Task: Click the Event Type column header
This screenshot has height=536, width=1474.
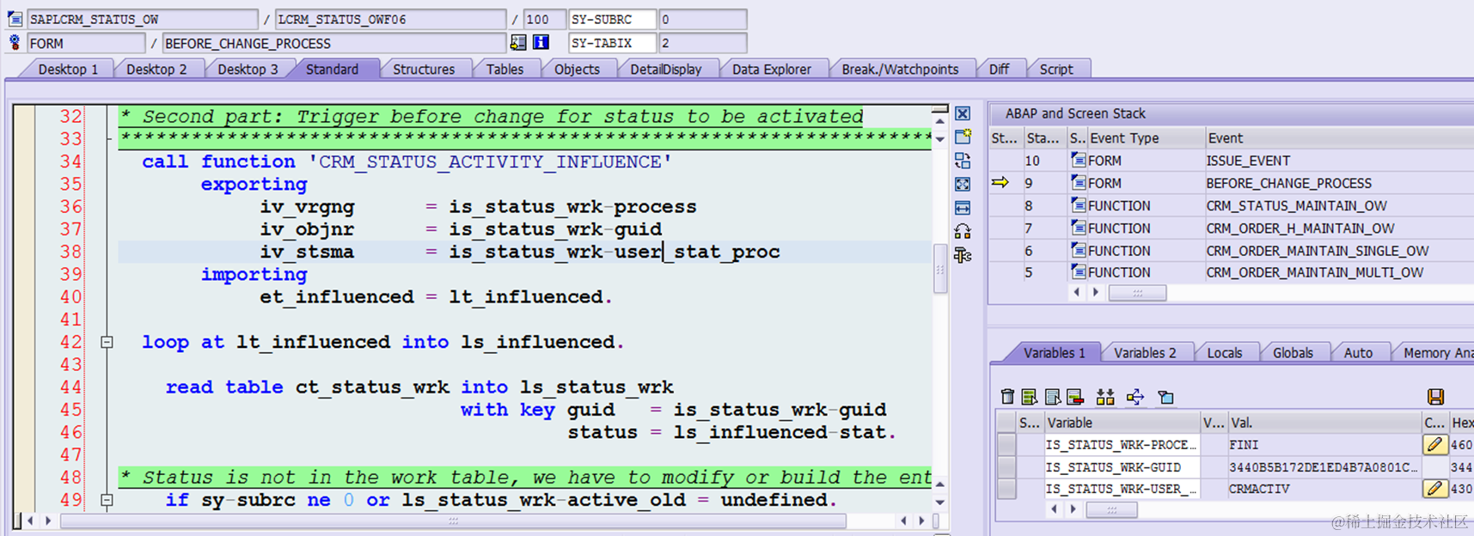Action: point(1146,137)
